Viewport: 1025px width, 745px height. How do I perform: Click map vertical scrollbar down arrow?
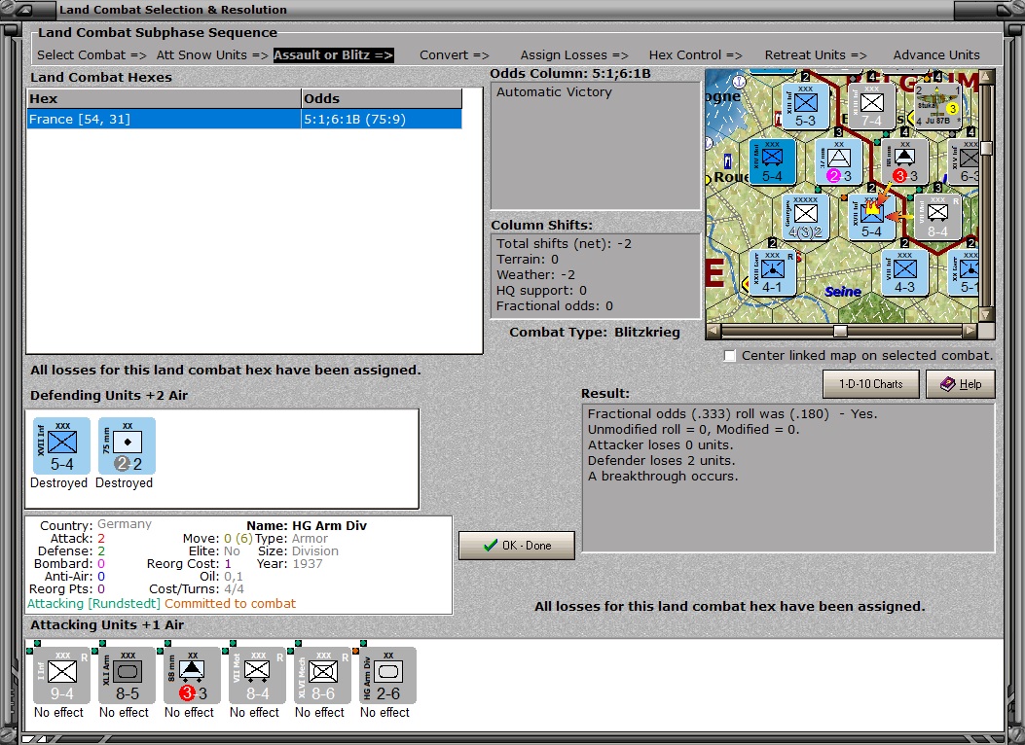point(986,315)
